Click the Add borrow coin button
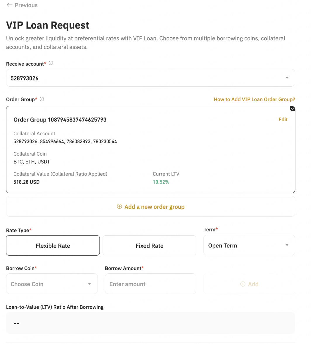The width and height of the screenshot is (315, 344). point(249,284)
